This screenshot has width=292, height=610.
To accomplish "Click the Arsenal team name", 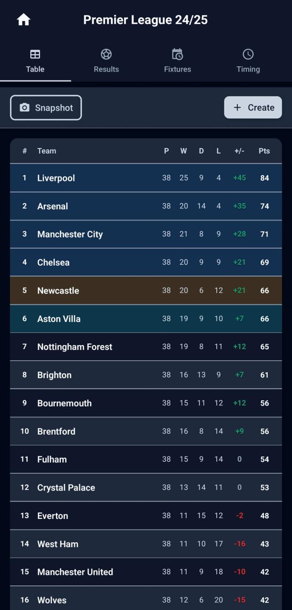I will [52, 206].
